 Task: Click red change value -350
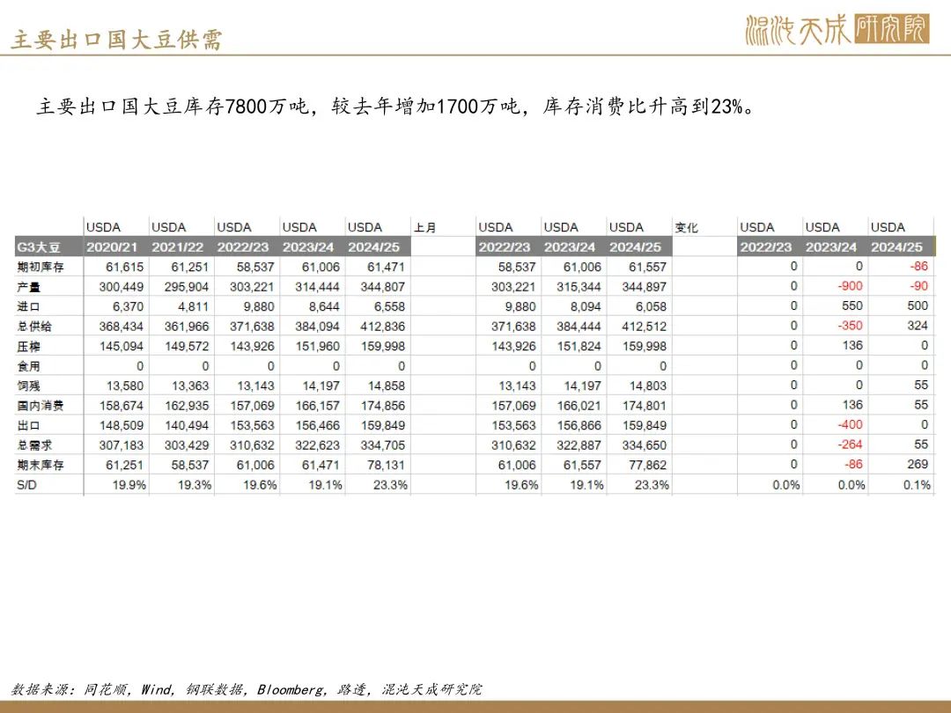pos(850,326)
